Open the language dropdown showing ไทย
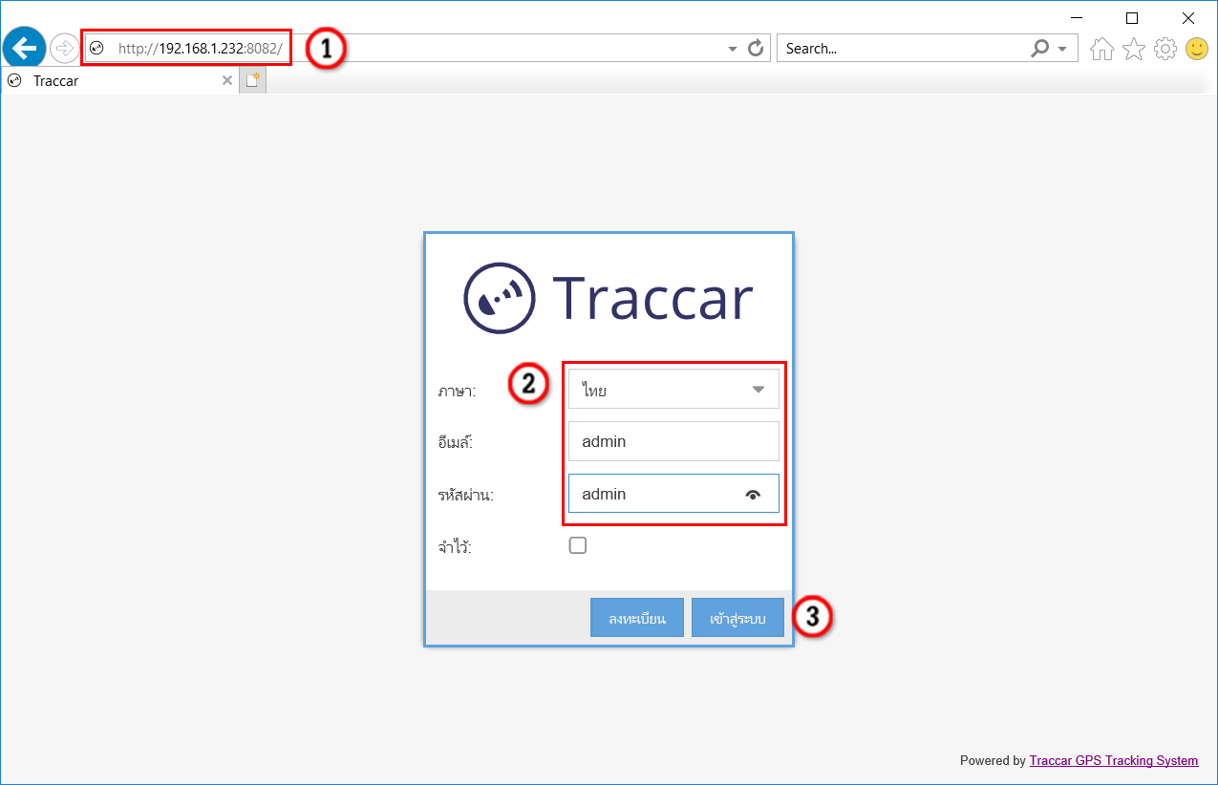The image size is (1218, 785). pos(673,390)
